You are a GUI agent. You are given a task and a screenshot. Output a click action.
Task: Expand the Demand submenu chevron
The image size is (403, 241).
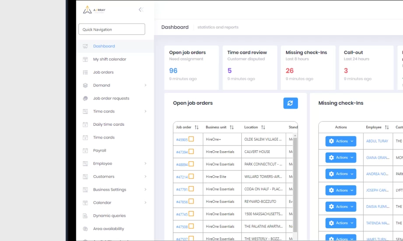coord(145,85)
